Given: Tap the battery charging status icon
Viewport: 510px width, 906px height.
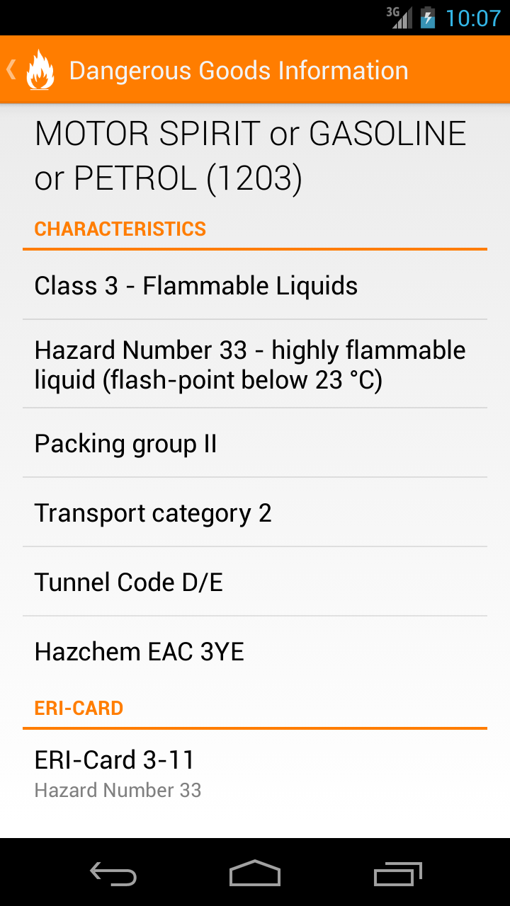Looking at the screenshot, I should coord(428,17).
